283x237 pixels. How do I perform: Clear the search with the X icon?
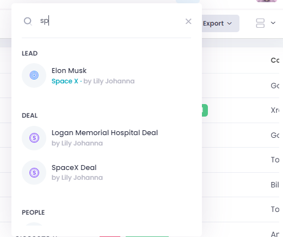(188, 21)
